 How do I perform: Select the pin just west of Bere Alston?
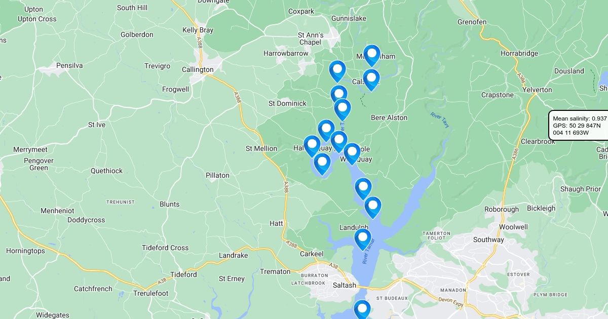coord(343,109)
